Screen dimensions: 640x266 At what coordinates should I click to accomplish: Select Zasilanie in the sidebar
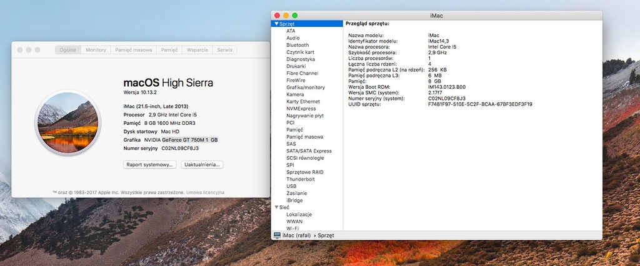click(296, 193)
